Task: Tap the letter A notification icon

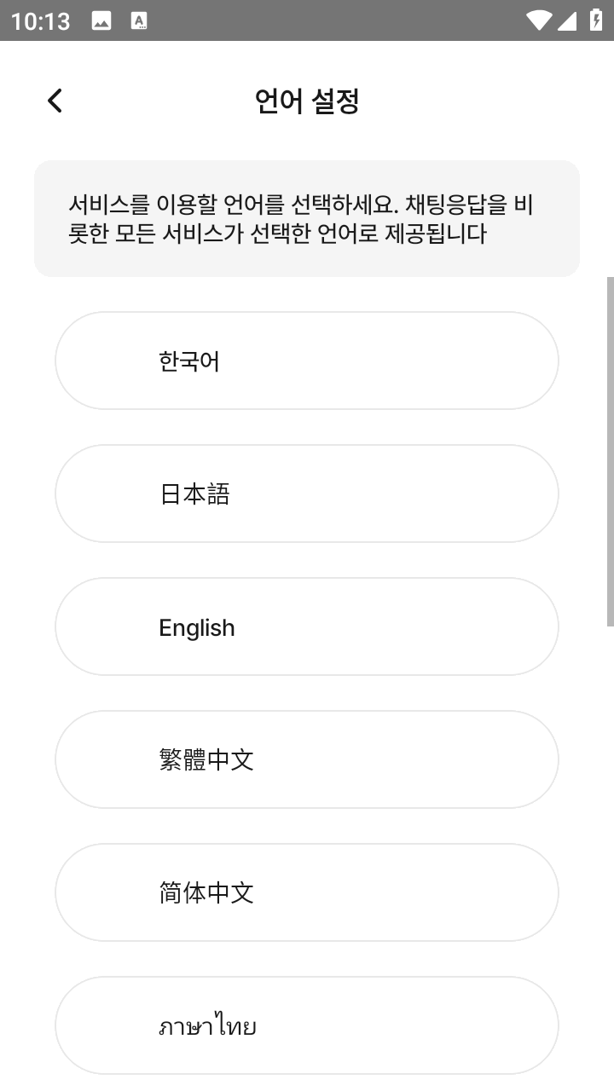Action: [139, 21]
